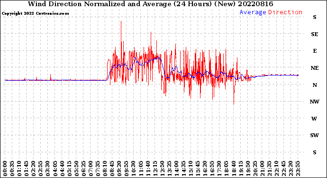Click the 16:20 time label

[205, 169]
